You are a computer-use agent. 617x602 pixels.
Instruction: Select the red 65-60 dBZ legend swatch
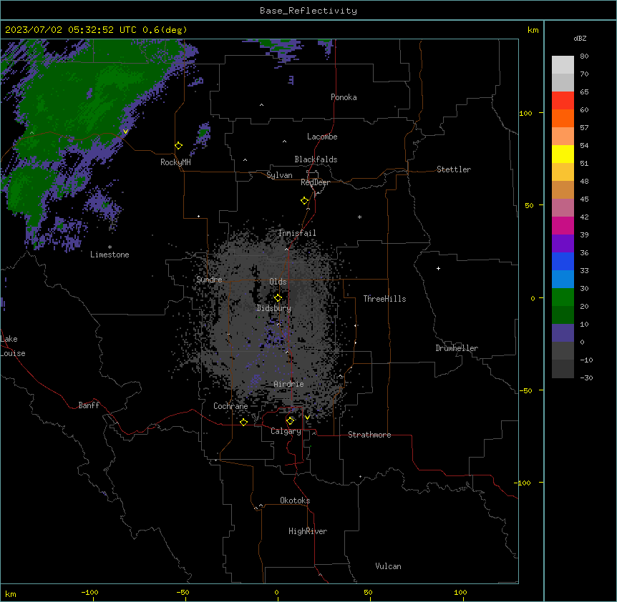pos(563,101)
